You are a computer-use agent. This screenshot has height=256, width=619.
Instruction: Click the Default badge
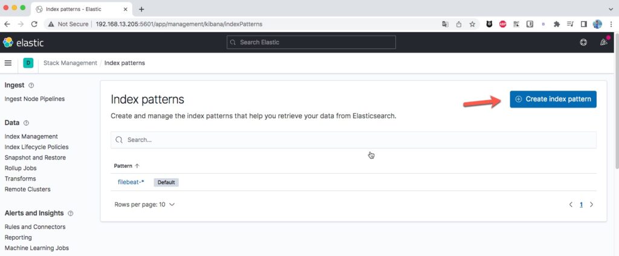click(x=166, y=182)
